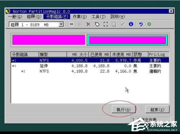Open the 工具(T) menu

(98, 17)
